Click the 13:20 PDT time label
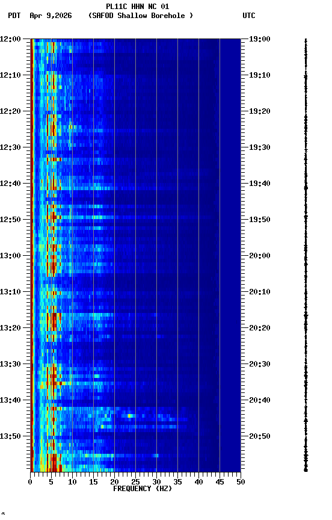This screenshot has width=332, height=520. (10, 329)
